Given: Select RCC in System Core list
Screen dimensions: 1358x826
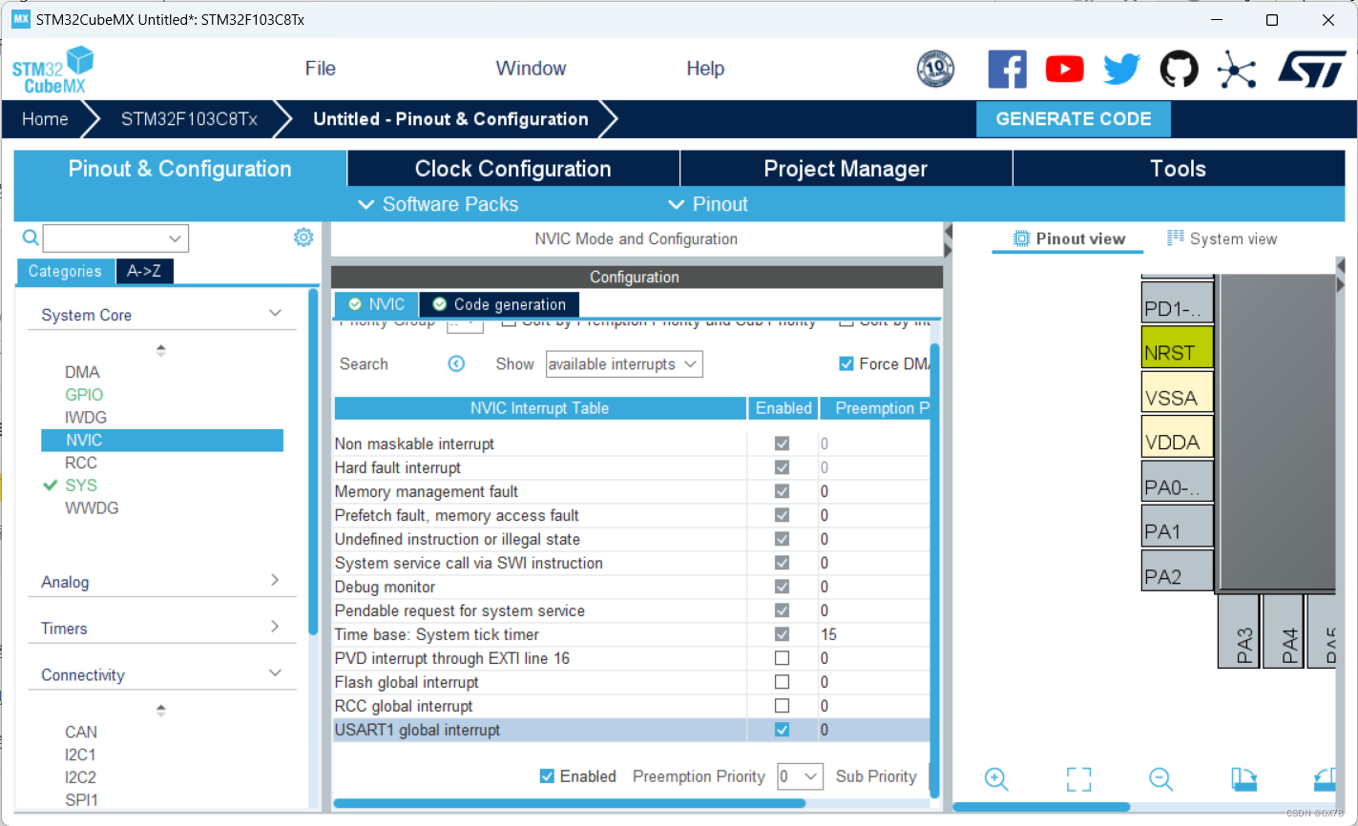Looking at the screenshot, I should point(81,462).
